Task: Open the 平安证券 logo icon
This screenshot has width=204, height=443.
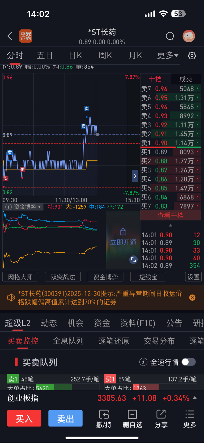Action: click(26, 36)
